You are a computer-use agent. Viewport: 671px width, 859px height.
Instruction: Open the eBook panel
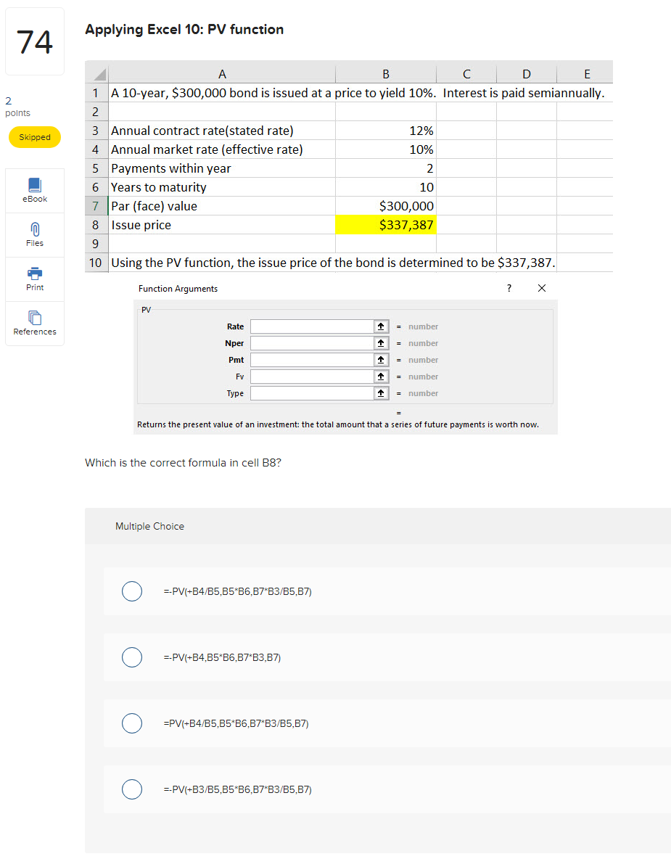click(34, 190)
